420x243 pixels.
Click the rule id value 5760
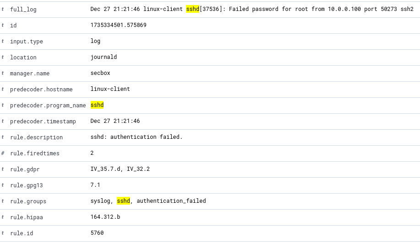coord(97,233)
